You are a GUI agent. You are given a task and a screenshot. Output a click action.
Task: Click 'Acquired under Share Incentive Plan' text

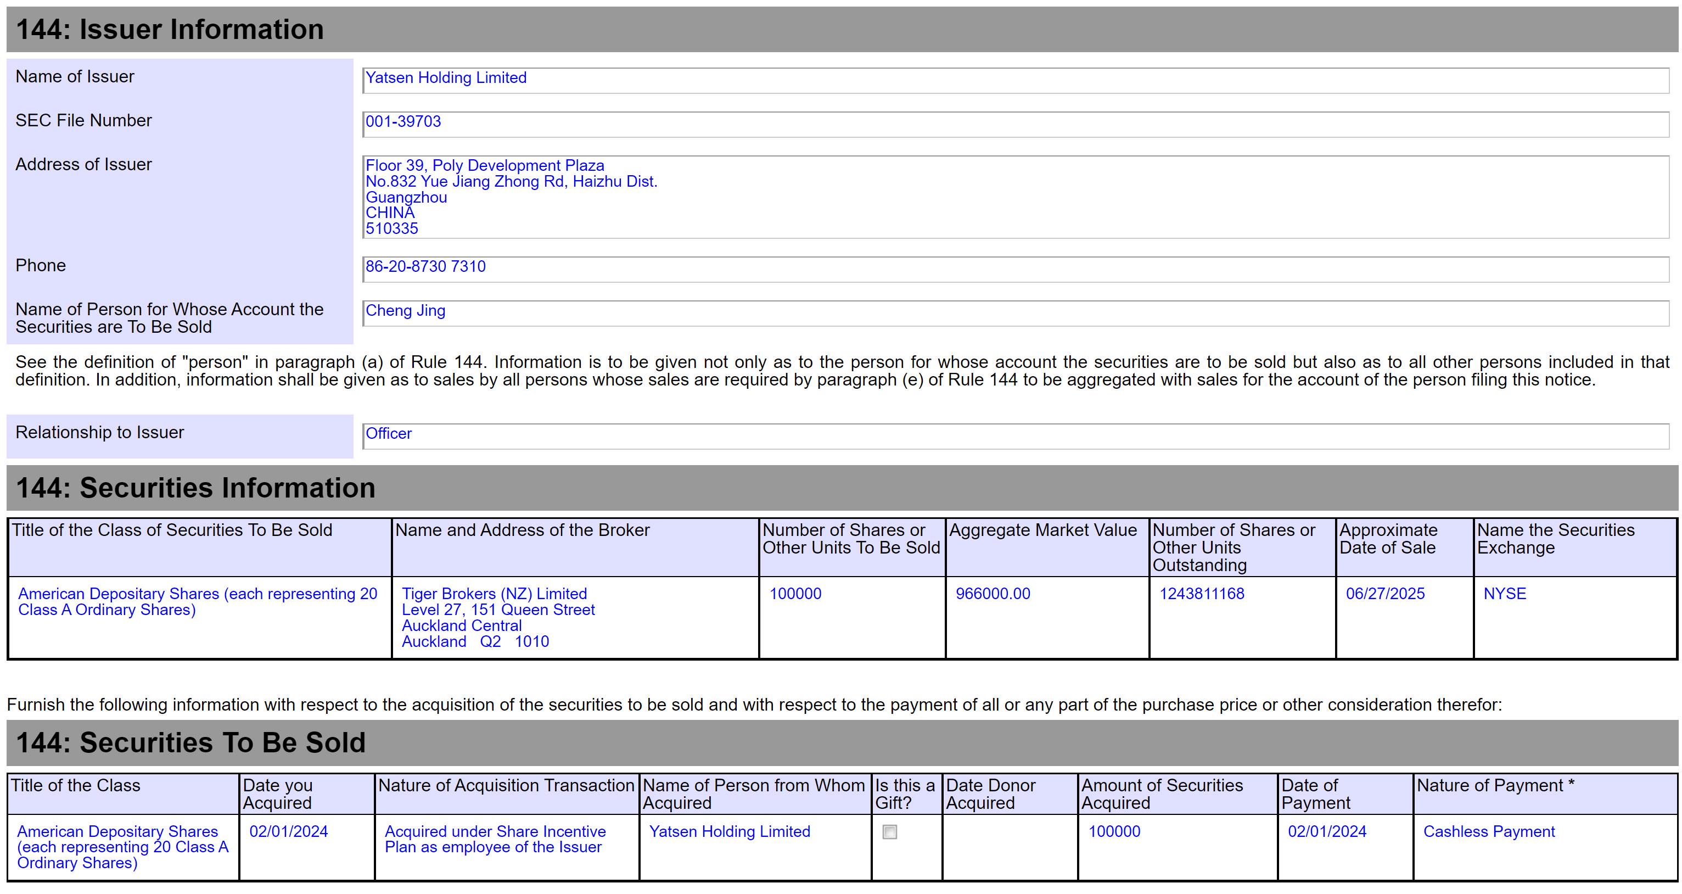[x=495, y=839]
